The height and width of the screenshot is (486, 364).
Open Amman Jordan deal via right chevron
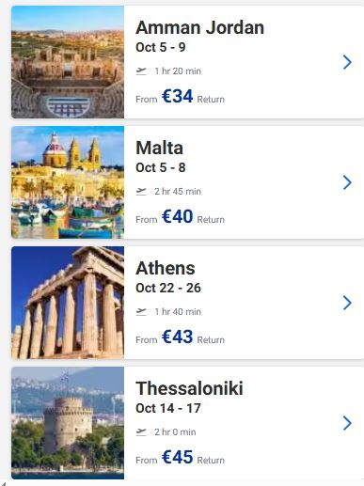tap(347, 62)
